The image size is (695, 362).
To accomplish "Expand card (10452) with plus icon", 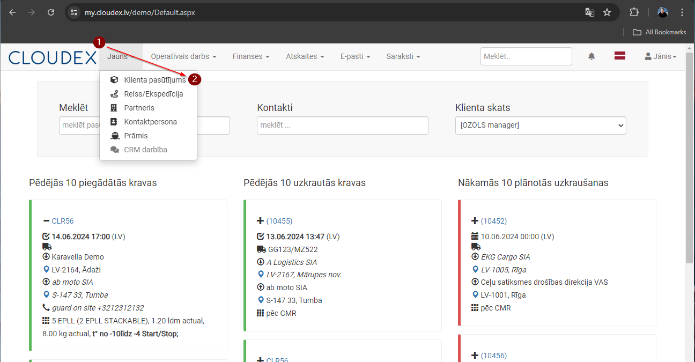I will pos(475,221).
